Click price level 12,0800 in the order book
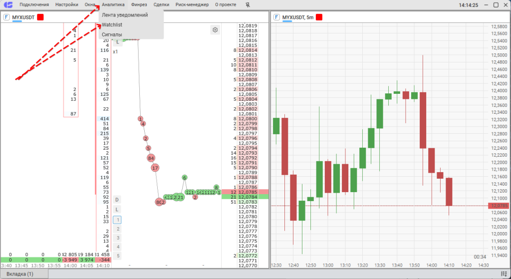511x279 pixels. [x=248, y=119]
